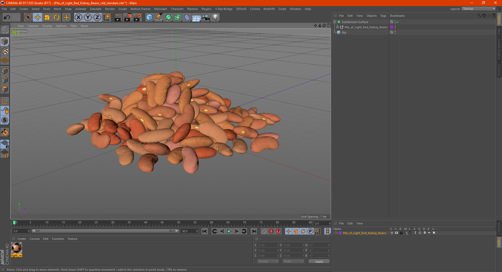The height and width of the screenshot is (272, 502).
Task: Toggle the coordinate system icon
Action: pos(107,18)
